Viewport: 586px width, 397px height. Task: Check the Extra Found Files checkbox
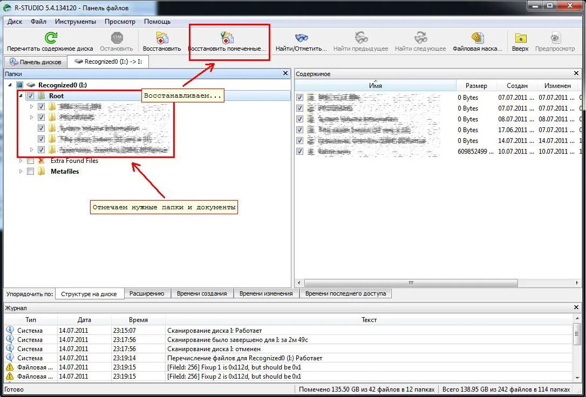coord(31,161)
